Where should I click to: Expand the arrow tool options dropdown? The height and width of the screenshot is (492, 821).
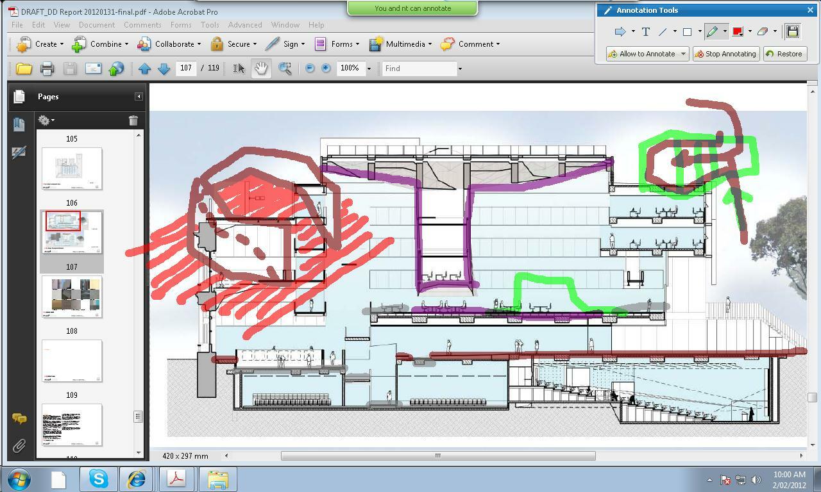633,31
